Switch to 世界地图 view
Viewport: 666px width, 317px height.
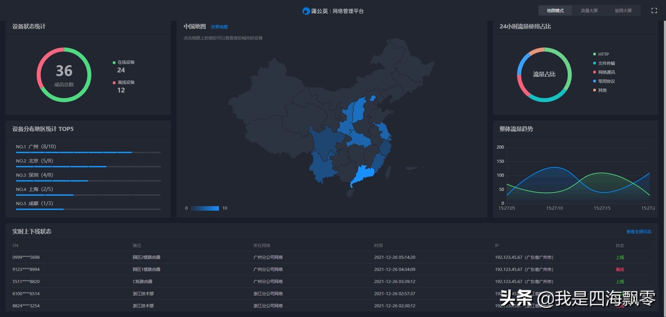(x=219, y=27)
